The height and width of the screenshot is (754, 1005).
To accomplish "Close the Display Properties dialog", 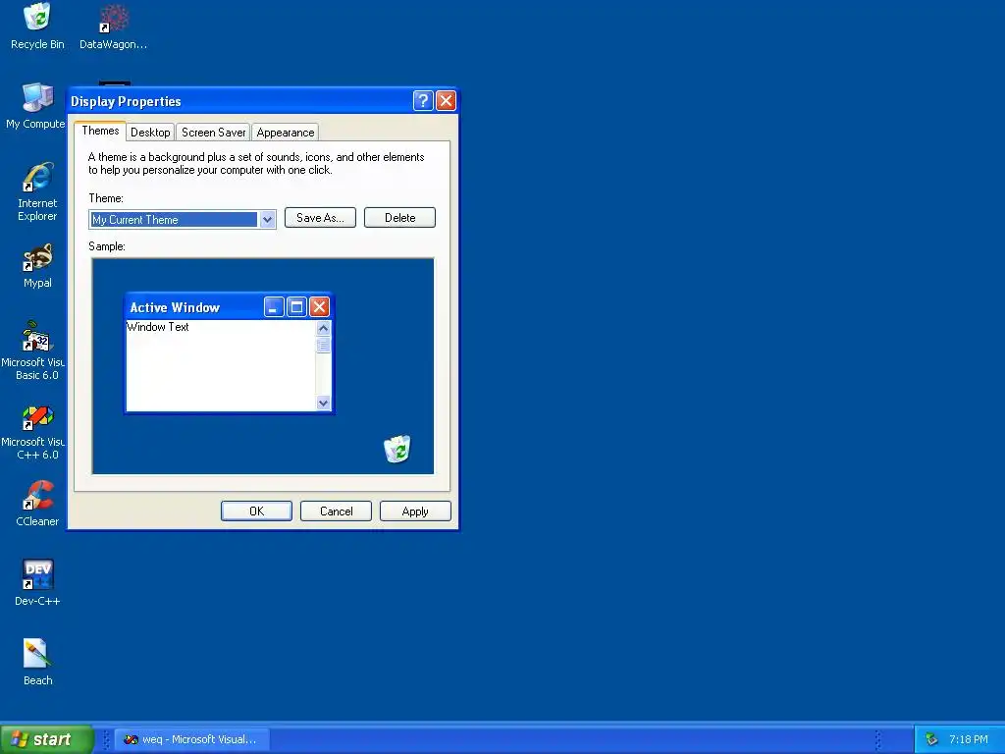I will tap(446, 101).
